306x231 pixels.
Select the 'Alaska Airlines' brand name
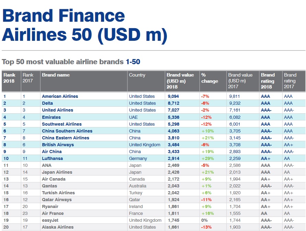[x=58, y=227]
